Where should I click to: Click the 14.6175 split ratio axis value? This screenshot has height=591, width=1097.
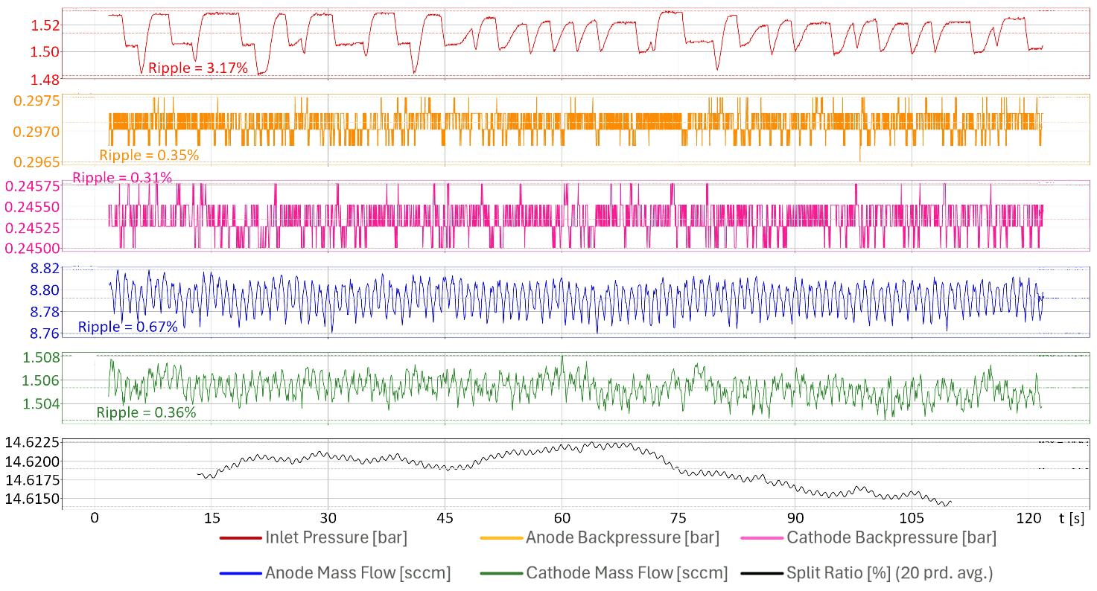point(32,480)
